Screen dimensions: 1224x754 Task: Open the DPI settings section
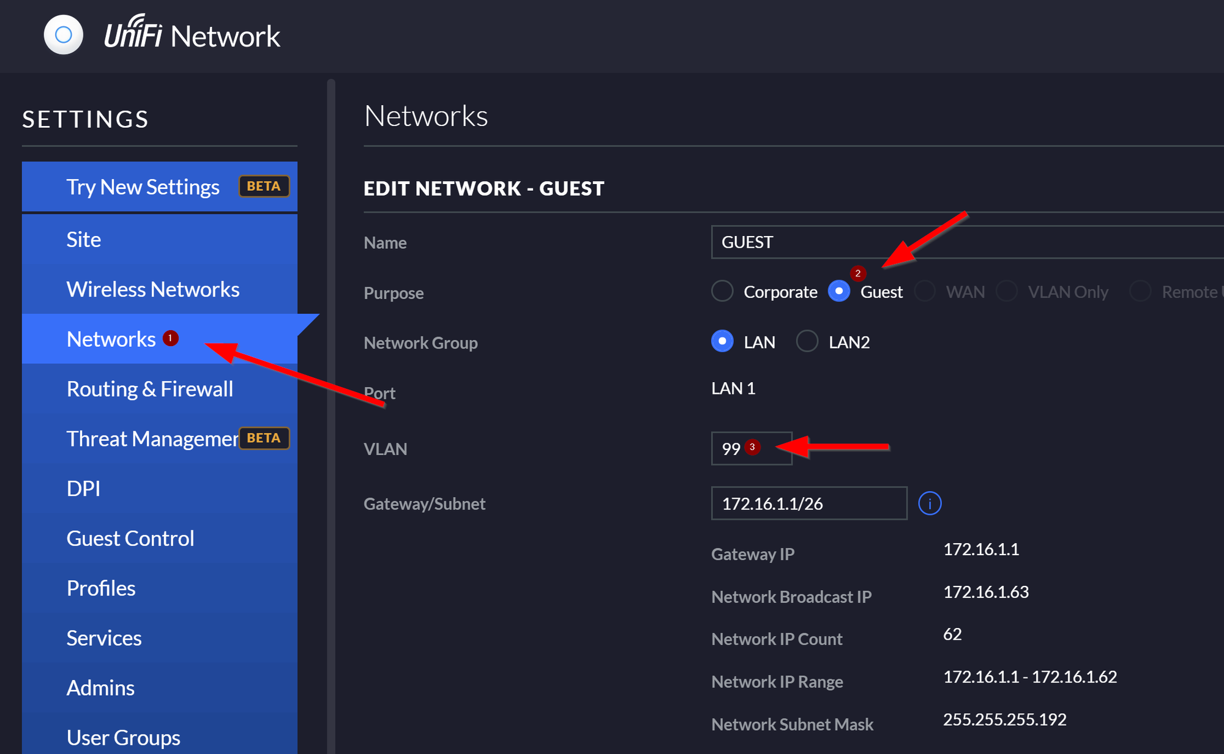[x=83, y=489]
